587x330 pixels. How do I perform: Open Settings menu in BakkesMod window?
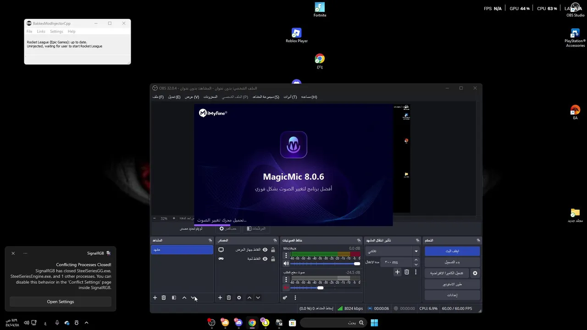coord(56,32)
